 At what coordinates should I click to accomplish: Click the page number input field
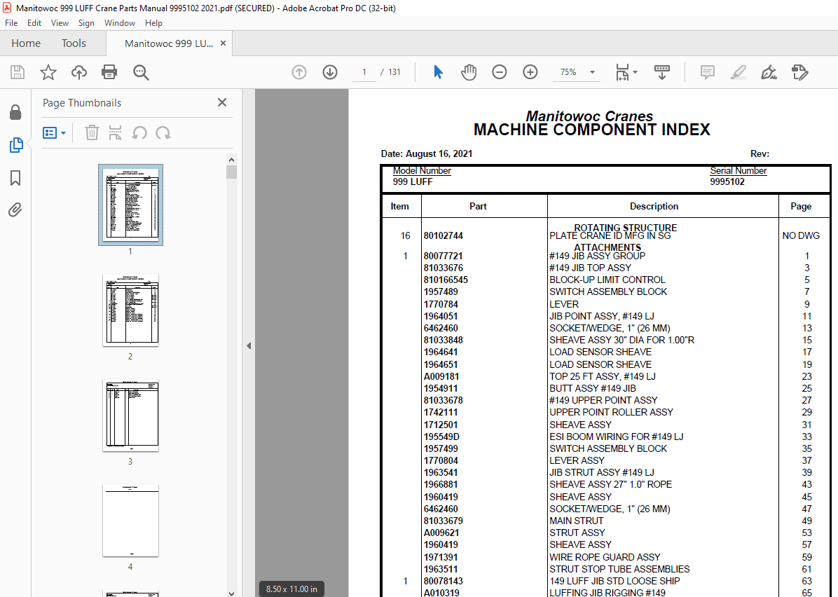[364, 72]
